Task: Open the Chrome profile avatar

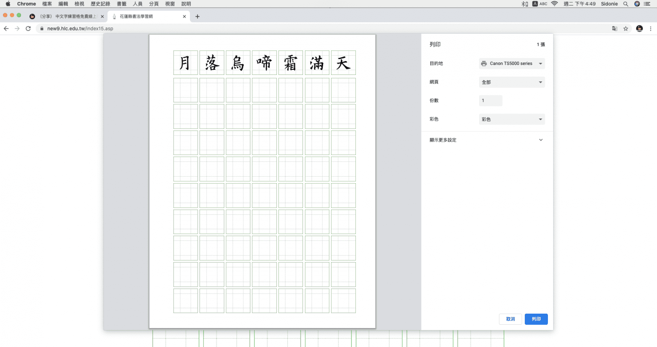Action: point(639,29)
